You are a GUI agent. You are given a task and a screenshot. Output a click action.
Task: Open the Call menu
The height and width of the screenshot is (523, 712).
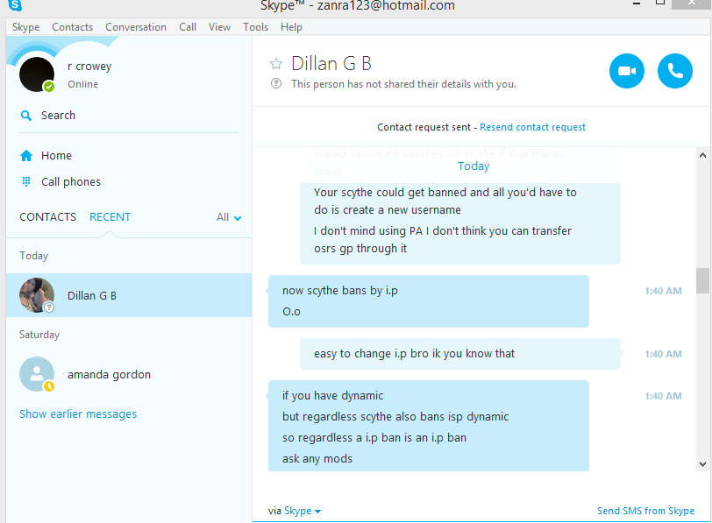pyautogui.click(x=188, y=27)
